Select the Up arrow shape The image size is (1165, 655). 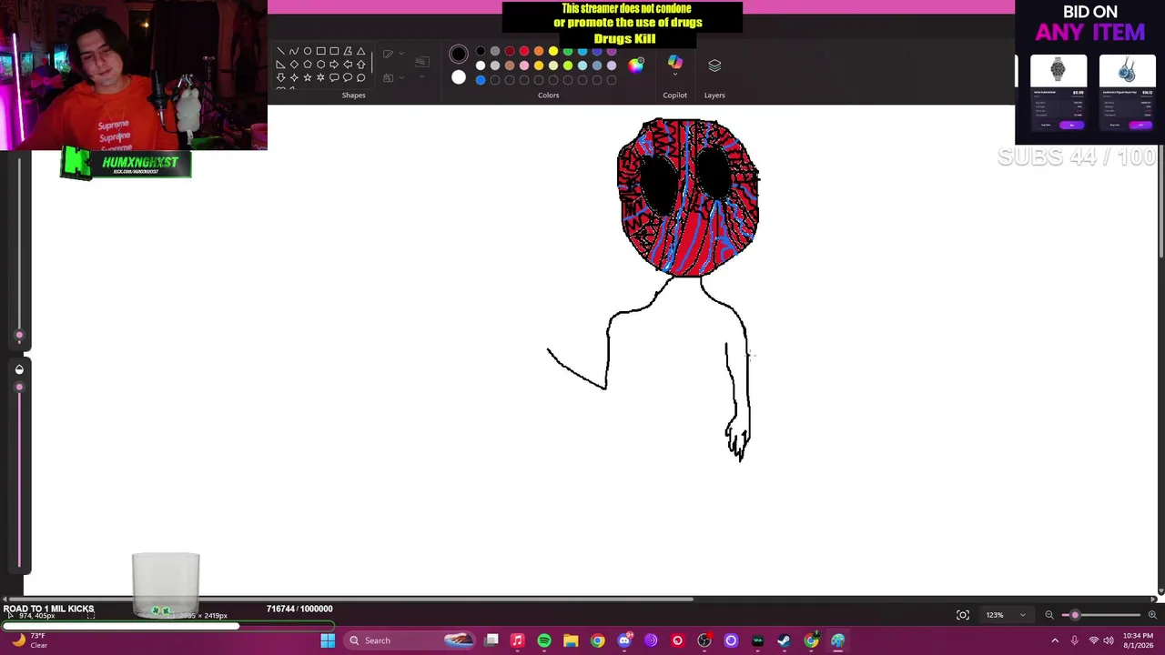click(361, 65)
